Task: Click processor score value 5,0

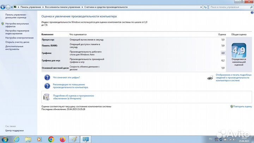Action: [x=223, y=40]
